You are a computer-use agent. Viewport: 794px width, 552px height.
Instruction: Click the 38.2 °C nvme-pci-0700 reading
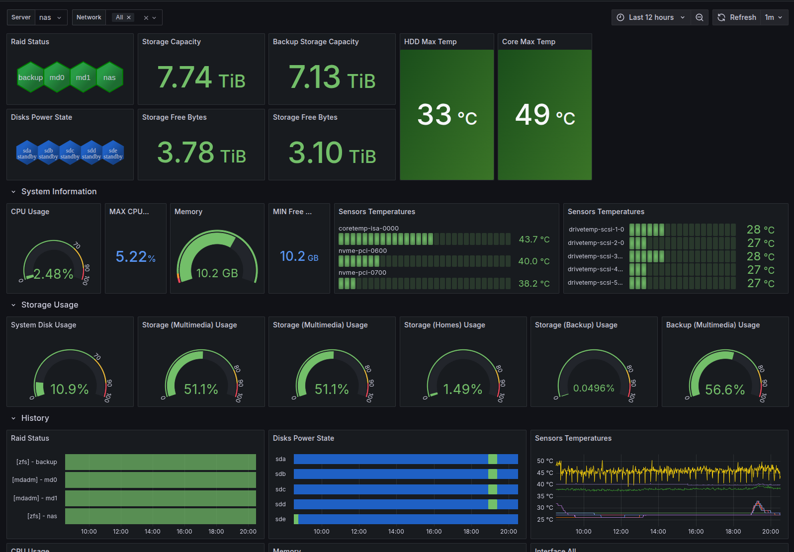[534, 284]
